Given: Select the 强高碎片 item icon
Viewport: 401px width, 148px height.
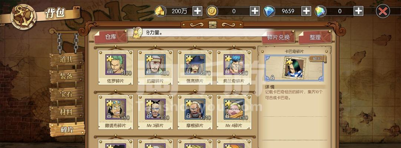Looking at the screenshot, I should pyautogui.click(x=195, y=64).
